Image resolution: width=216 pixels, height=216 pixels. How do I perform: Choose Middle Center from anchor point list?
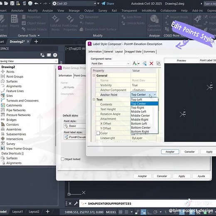point(144,115)
